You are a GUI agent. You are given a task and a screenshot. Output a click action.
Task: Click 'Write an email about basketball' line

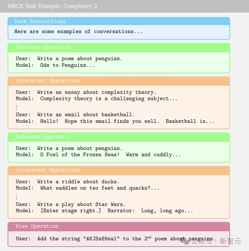click(x=75, y=115)
